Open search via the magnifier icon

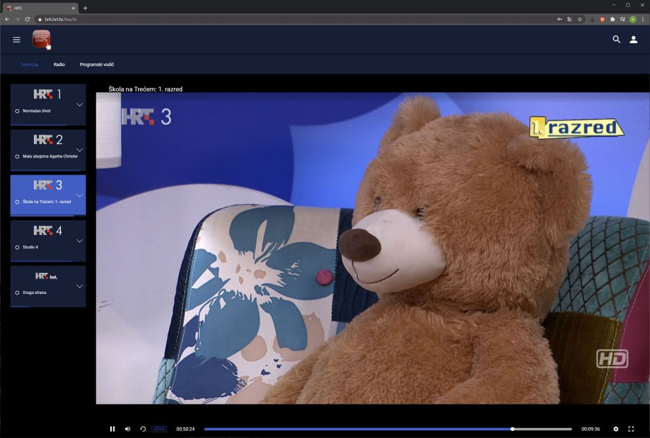point(616,39)
